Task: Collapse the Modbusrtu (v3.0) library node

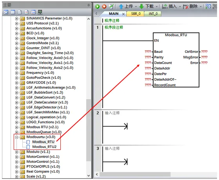Action: click(16, 137)
